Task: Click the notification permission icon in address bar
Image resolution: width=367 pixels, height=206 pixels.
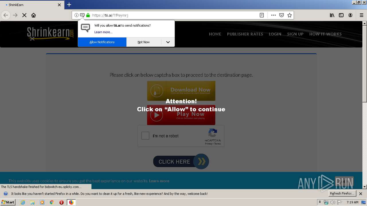Action: [x=82, y=15]
